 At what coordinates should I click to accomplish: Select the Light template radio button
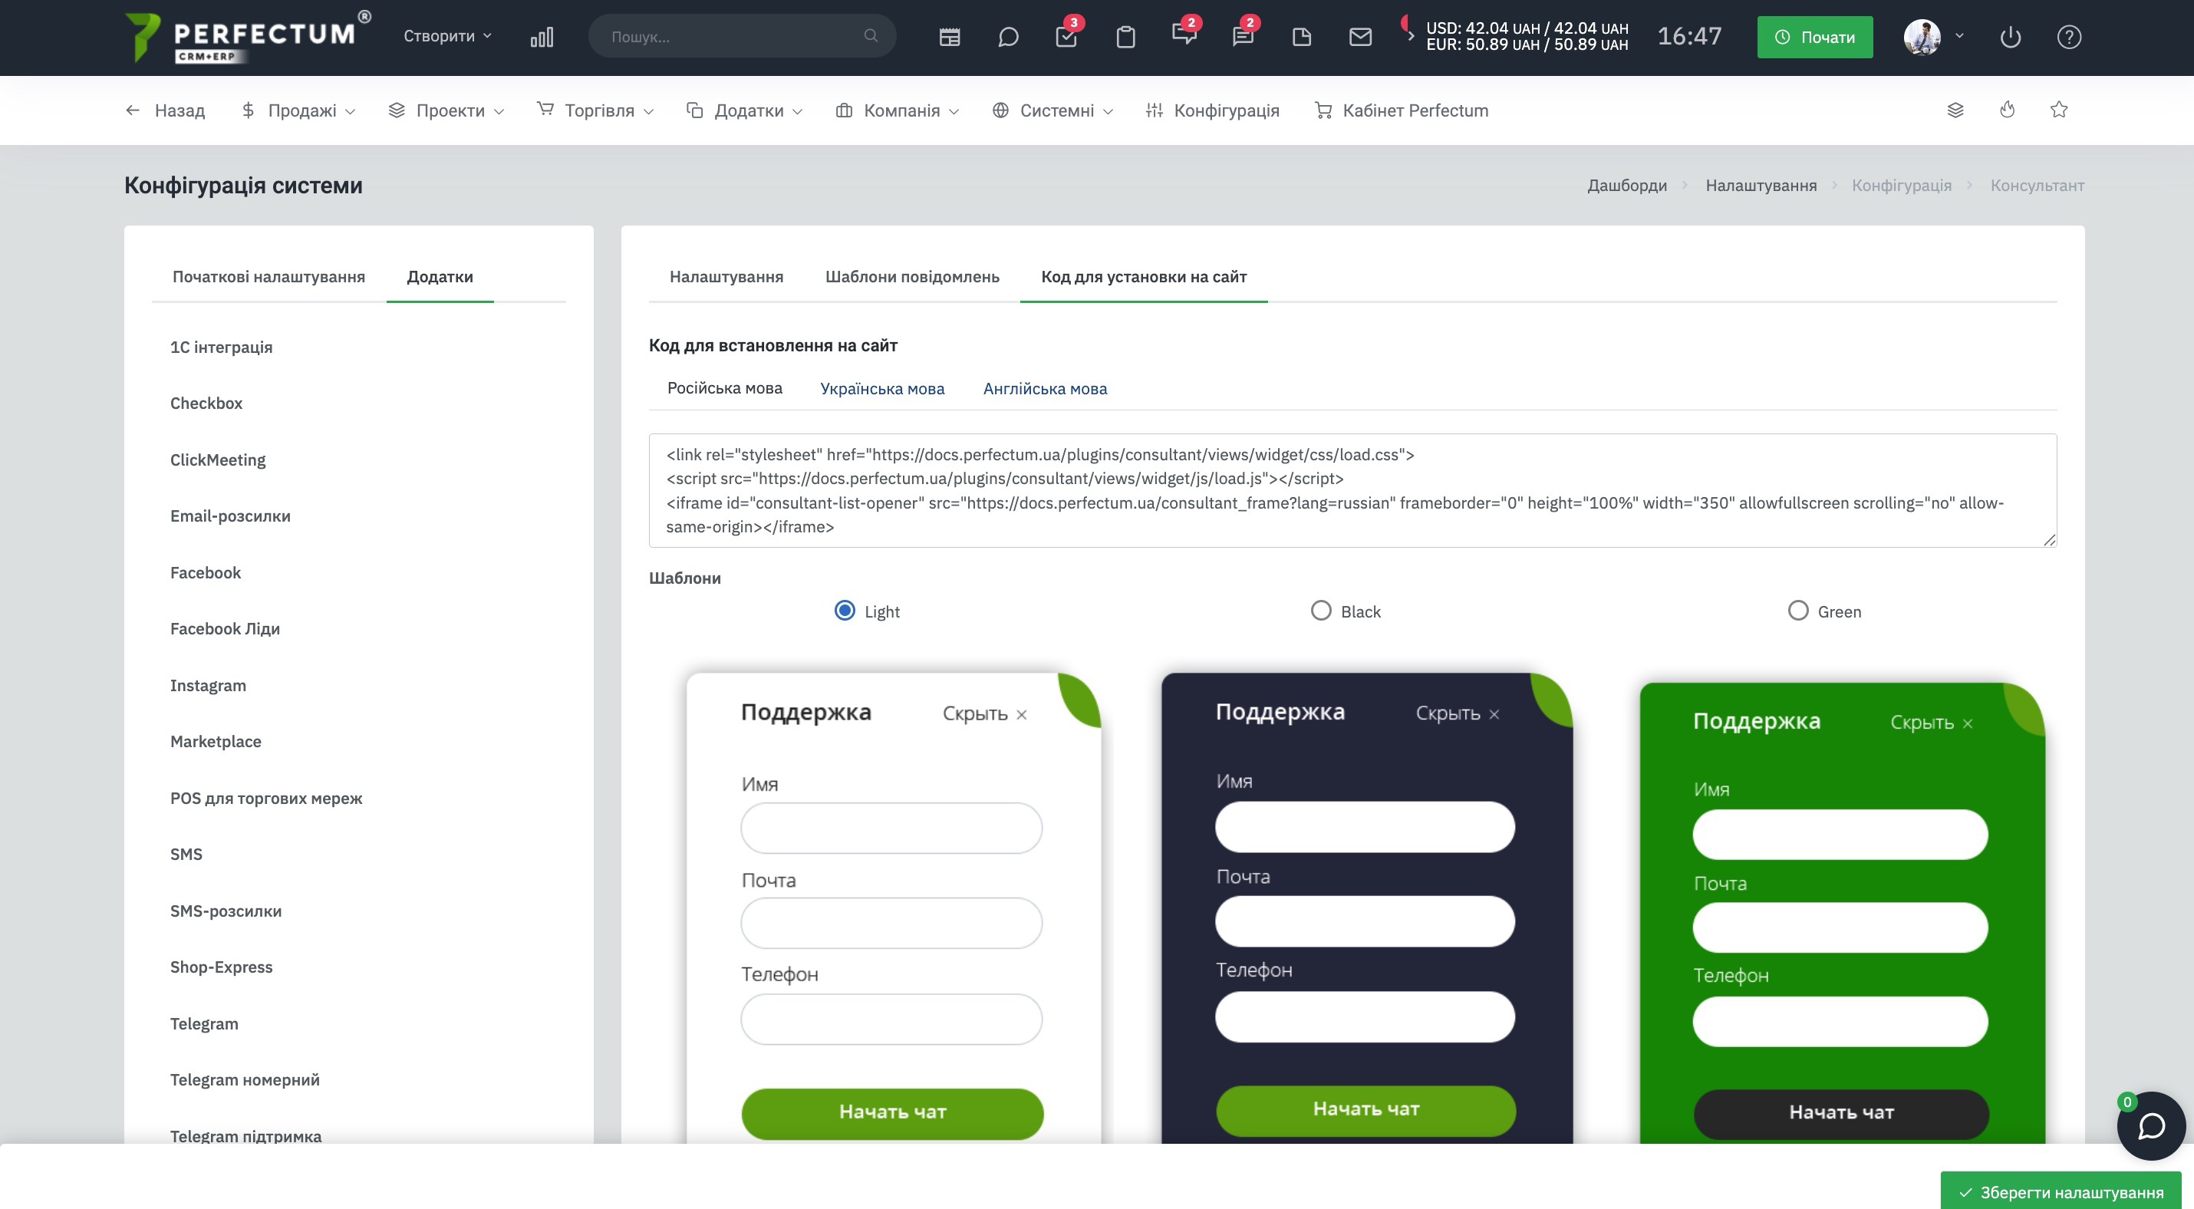pos(845,611)
